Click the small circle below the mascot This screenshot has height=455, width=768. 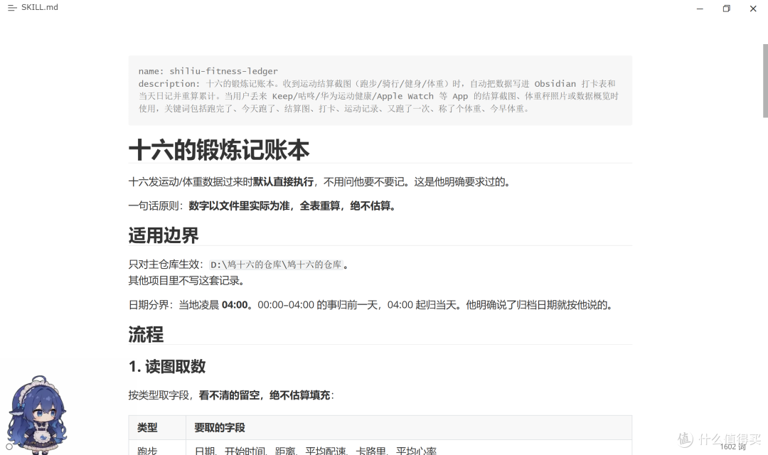9,446
